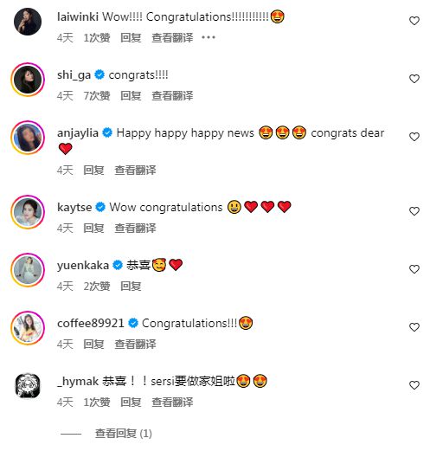Open coffee89921's username link

[x=91, y=323]
